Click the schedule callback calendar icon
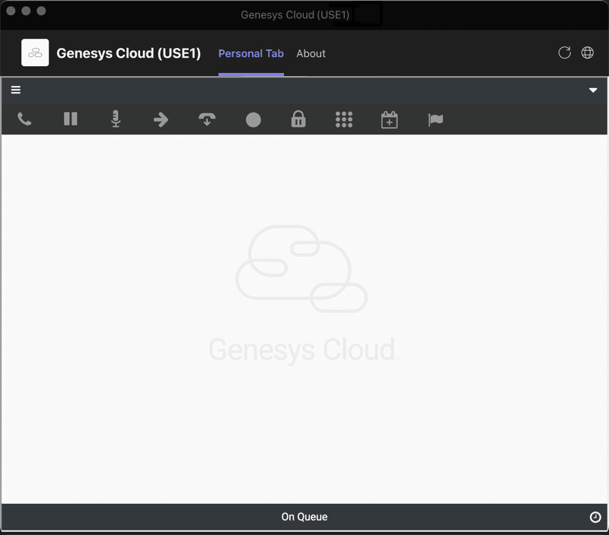This screenshot has width=609, height=535. pos(390,119)
